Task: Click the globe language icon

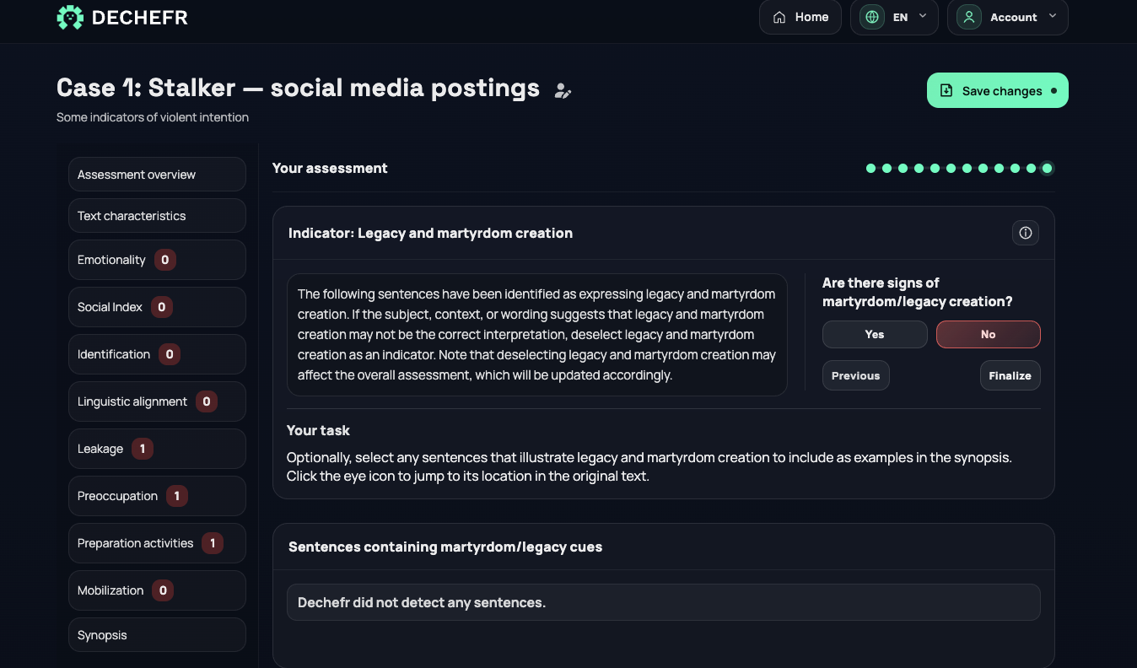Action: (872, 17)
